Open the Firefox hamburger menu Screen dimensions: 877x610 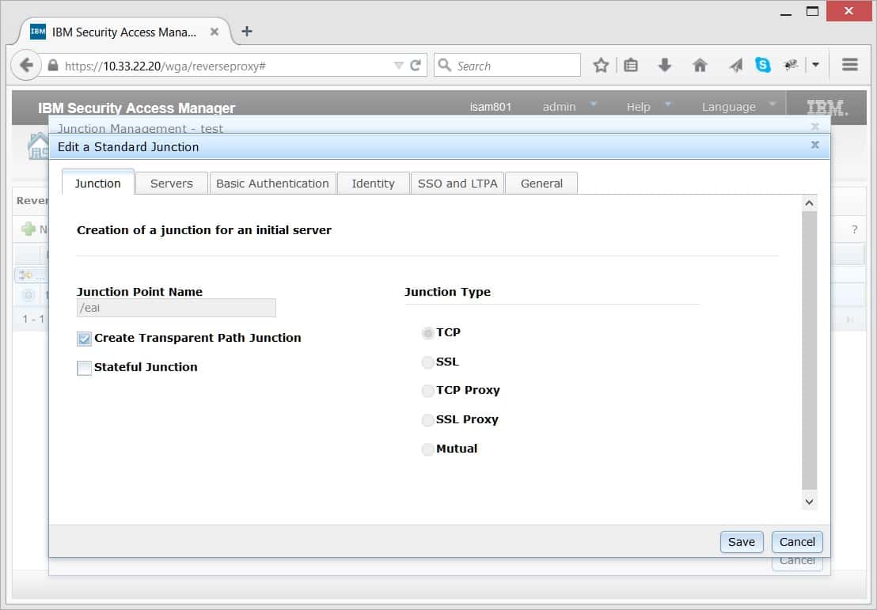coord(850,66)
